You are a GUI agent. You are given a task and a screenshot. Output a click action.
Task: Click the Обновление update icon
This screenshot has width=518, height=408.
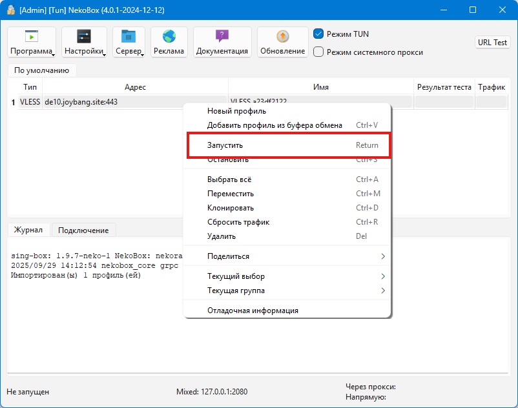pyautogui.click(x=282, y=37)
